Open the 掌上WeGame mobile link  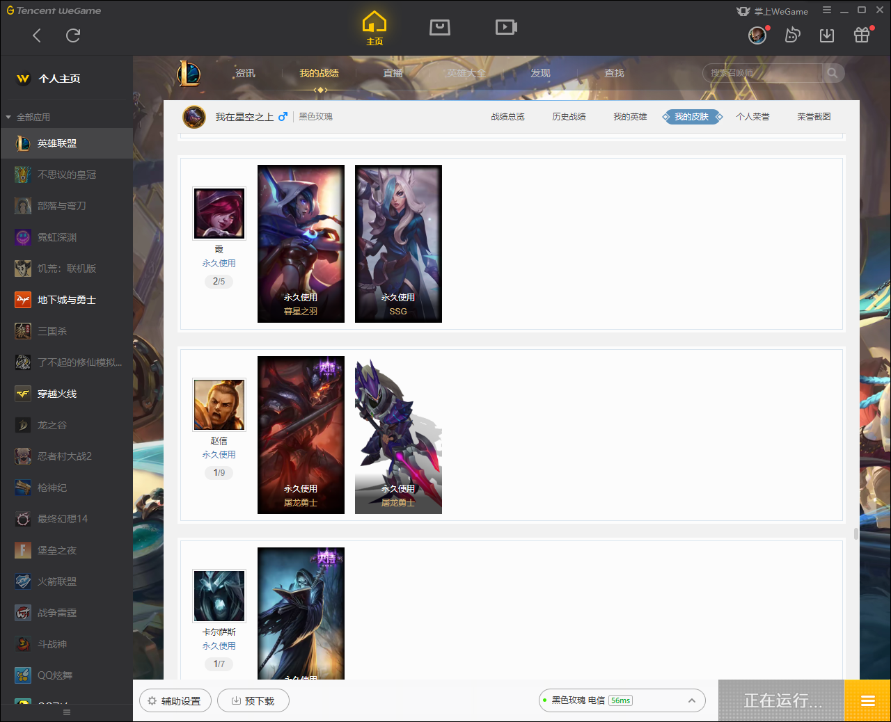[x=772, y=11]
